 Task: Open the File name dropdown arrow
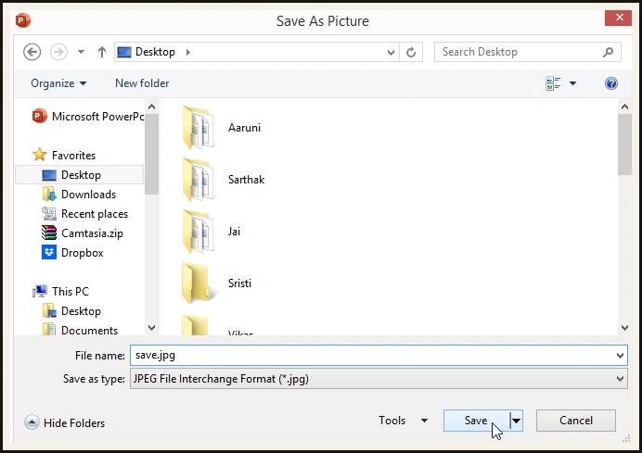[621, 356]
